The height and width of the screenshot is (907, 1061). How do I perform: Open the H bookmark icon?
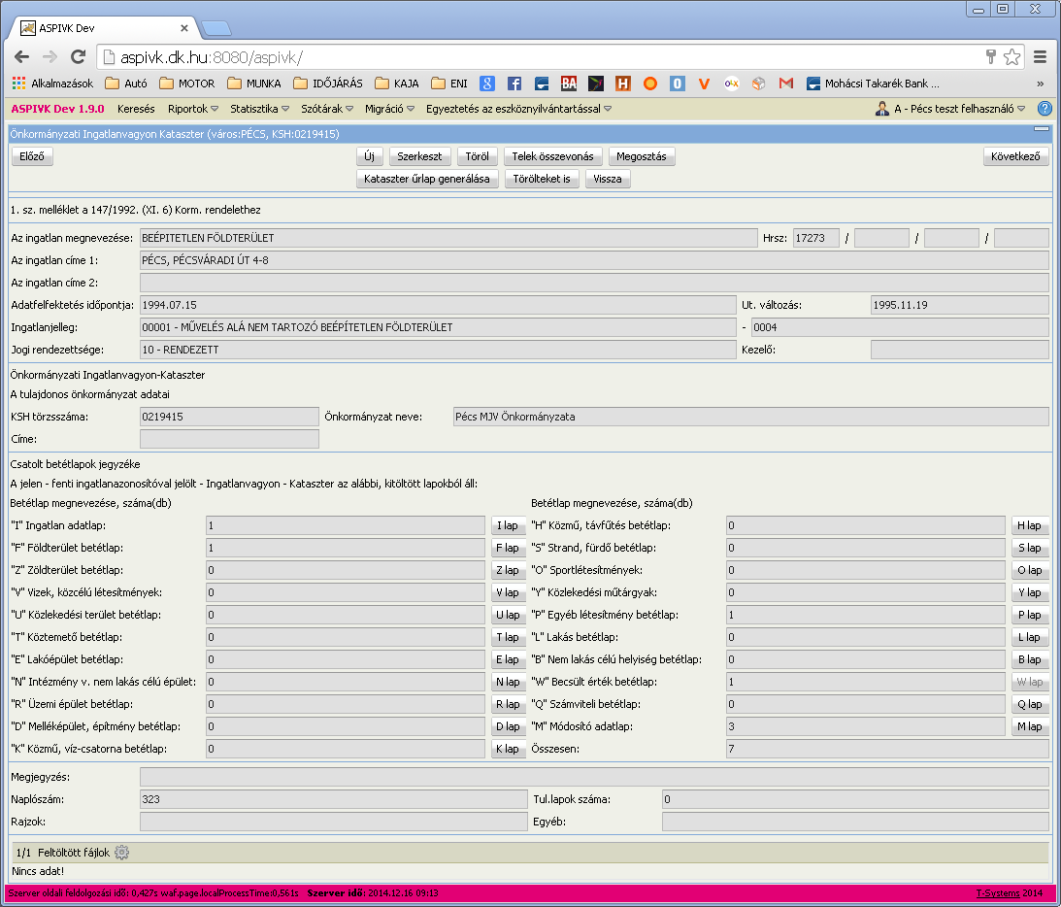click(622, 84)
